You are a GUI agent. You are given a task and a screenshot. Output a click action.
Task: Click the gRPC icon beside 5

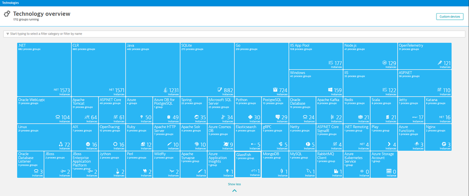[281, 144]
